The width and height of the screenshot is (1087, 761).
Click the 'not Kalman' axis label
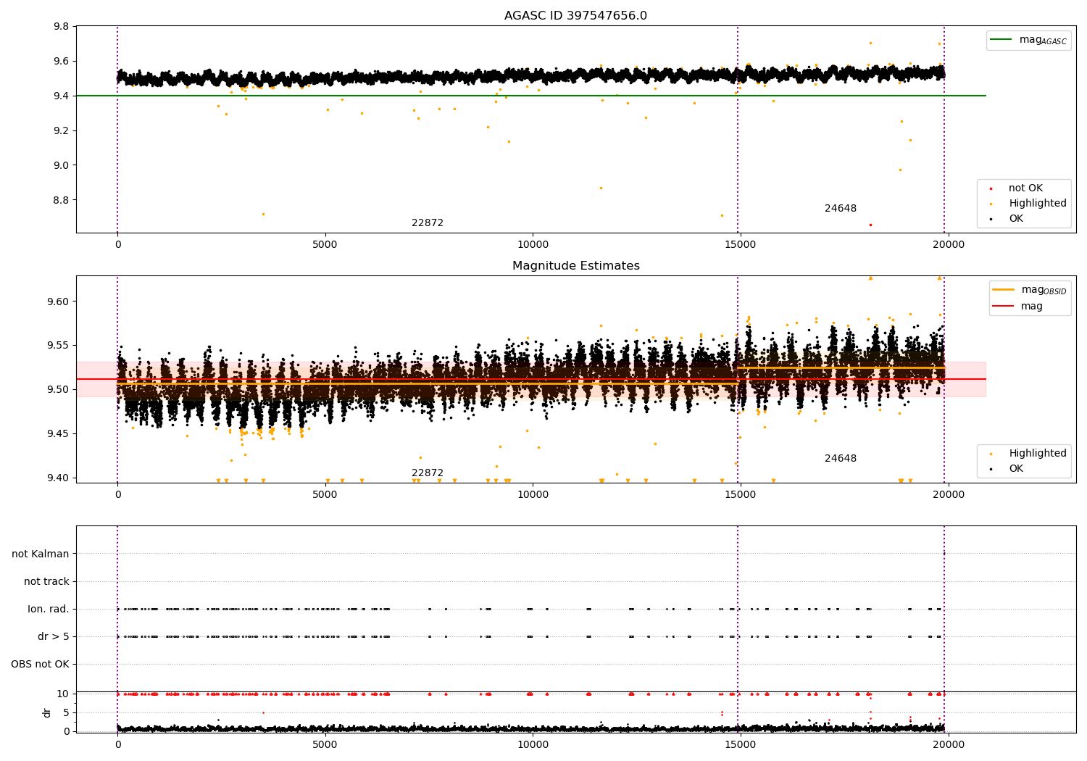point(41,554)
